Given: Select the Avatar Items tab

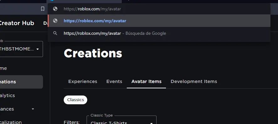Looking at the screenshot, I should tap(146, 81).
